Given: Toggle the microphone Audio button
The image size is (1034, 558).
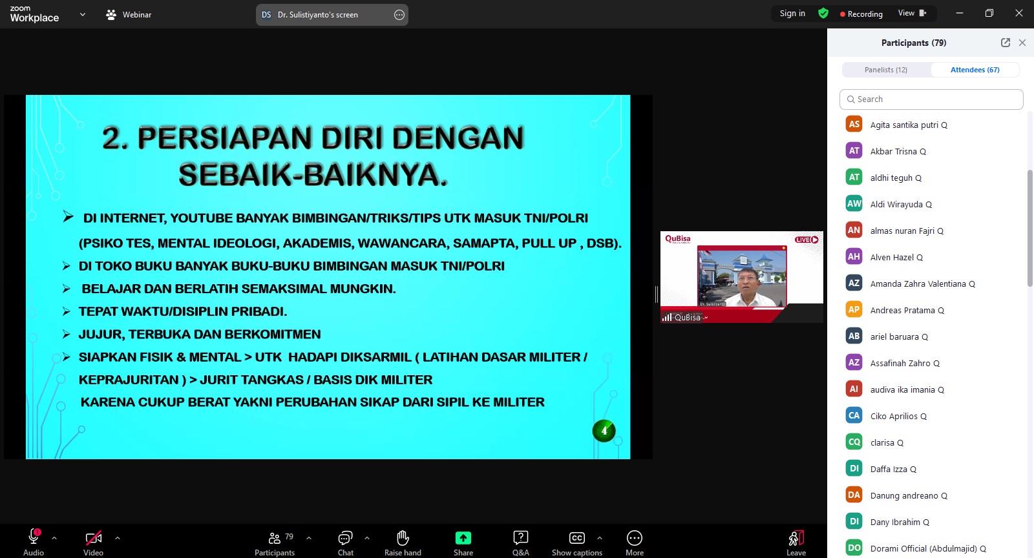Looking at the screenshot, I should click(34, 538).
